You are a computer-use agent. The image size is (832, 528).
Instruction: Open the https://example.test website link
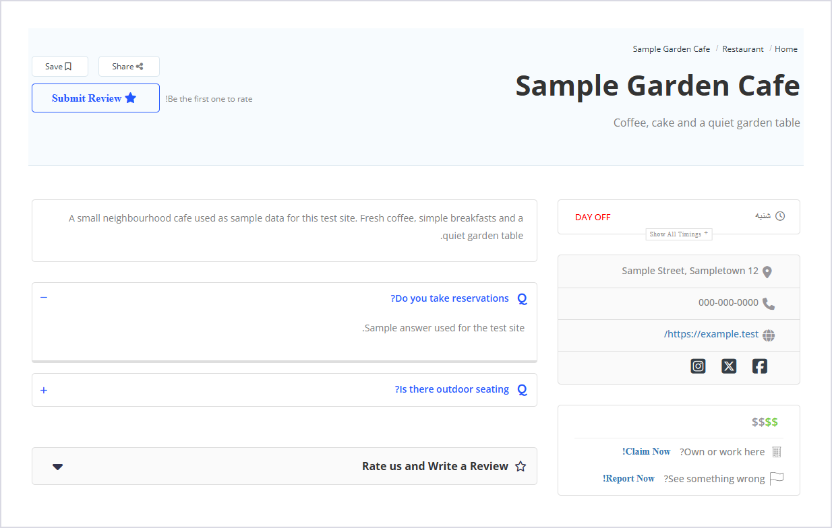coord(711,335)
